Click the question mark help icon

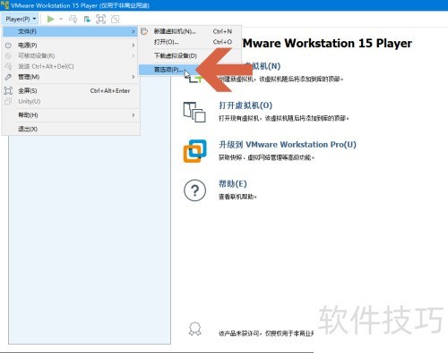194,190
